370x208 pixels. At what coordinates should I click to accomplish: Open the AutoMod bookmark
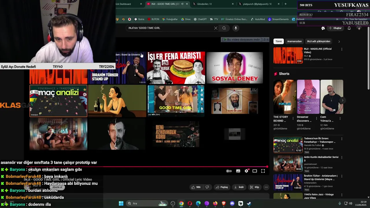coord(258,19)
